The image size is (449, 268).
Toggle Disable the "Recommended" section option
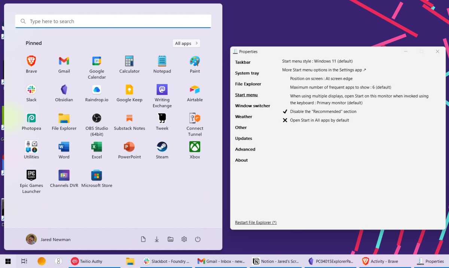(x=319, y=111)
